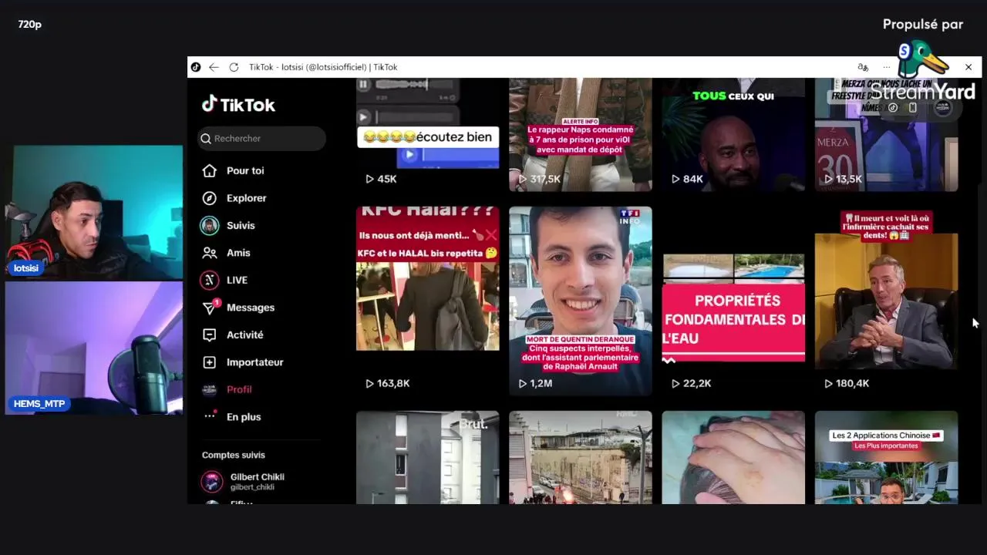This screenshot has height=555, width=987.
Task: Click the gilbert_chikli username
Action: pos(252,487)
